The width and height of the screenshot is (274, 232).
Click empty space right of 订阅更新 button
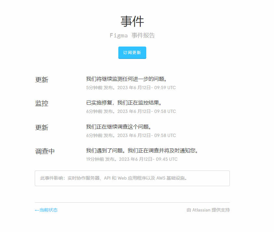coord(195,53)
